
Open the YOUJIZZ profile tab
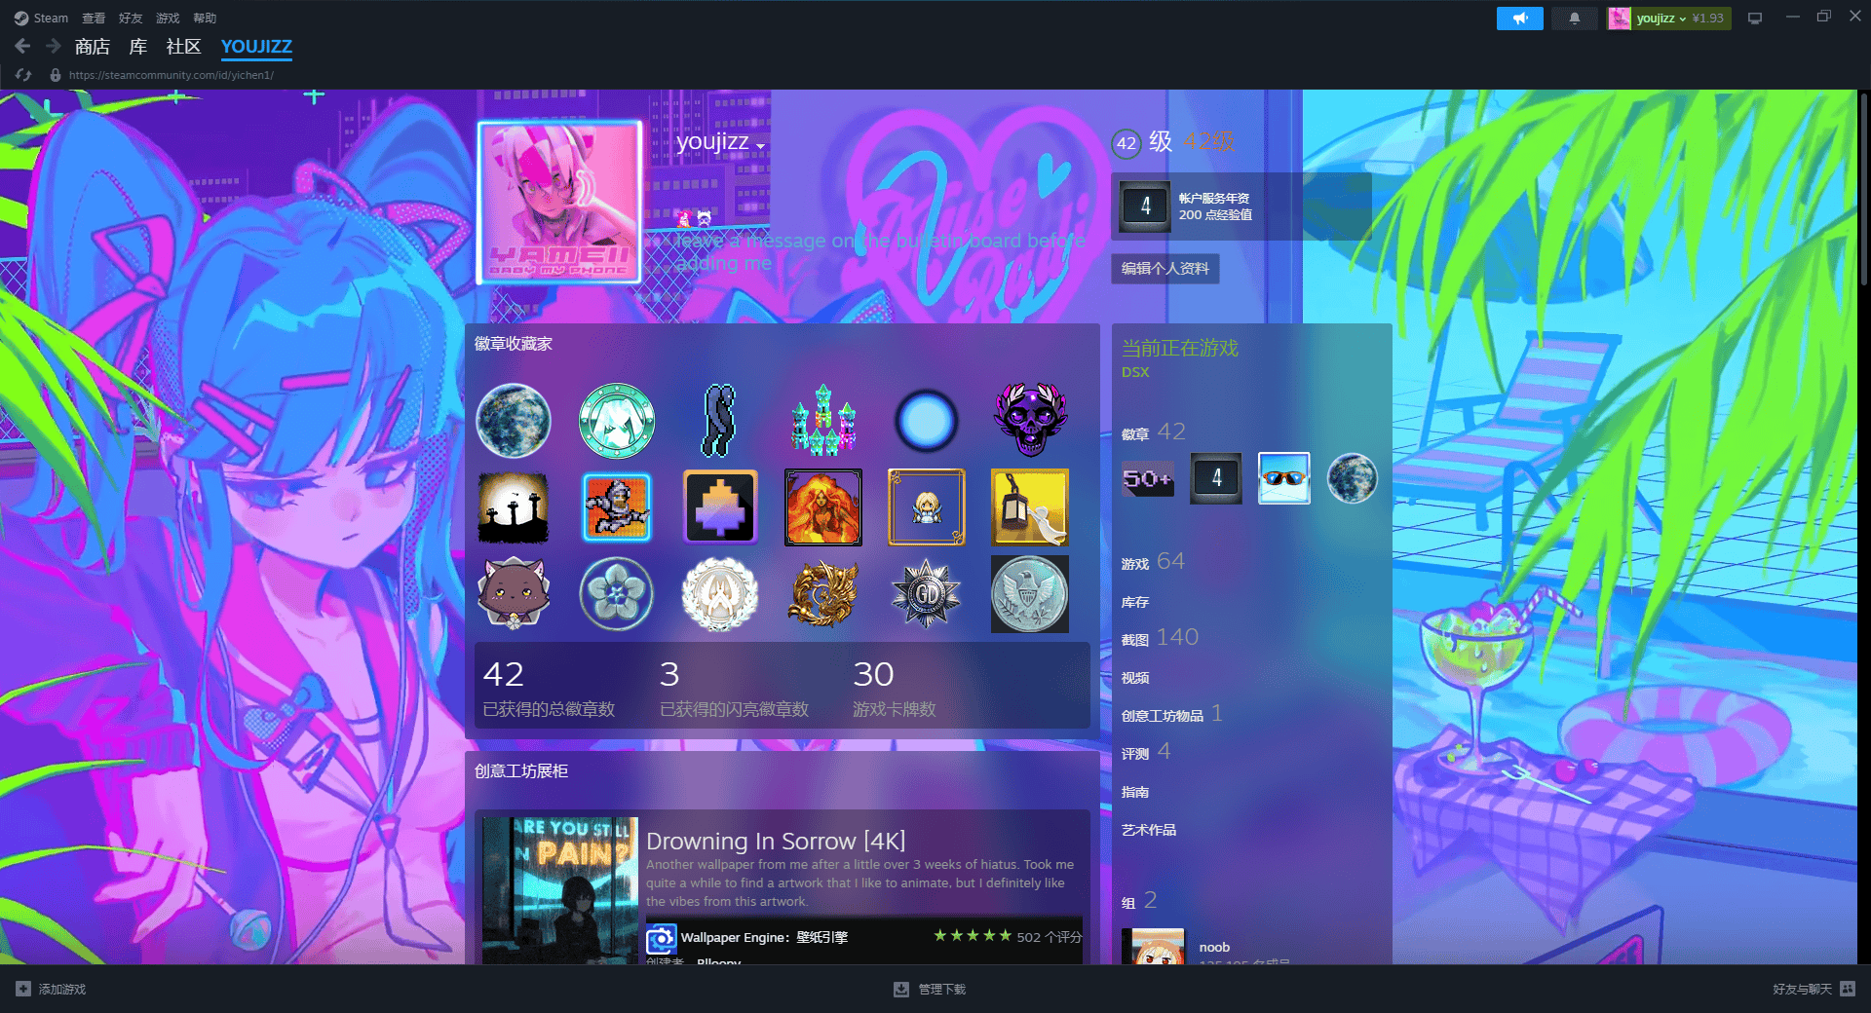256,46
